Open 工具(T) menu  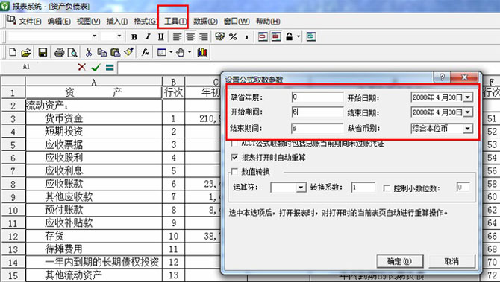point(175,22)
